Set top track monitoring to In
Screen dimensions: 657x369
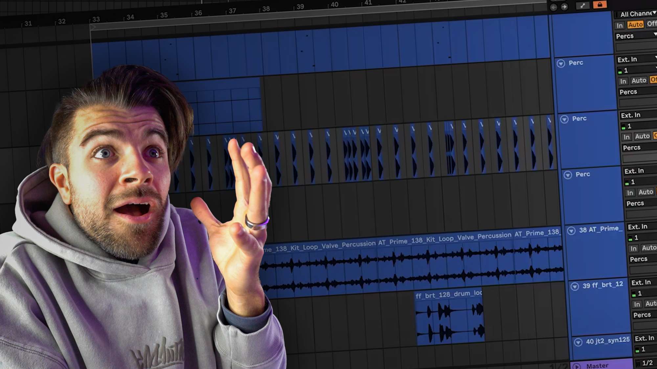[620, 25]
